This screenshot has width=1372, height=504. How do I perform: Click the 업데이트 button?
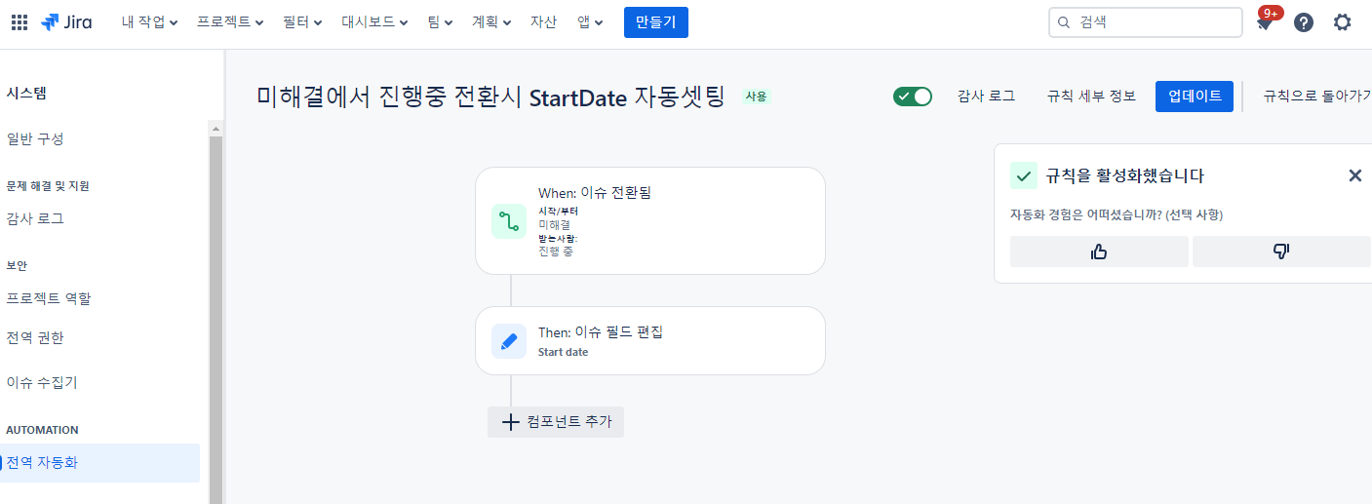click(x=1195, y=97)
